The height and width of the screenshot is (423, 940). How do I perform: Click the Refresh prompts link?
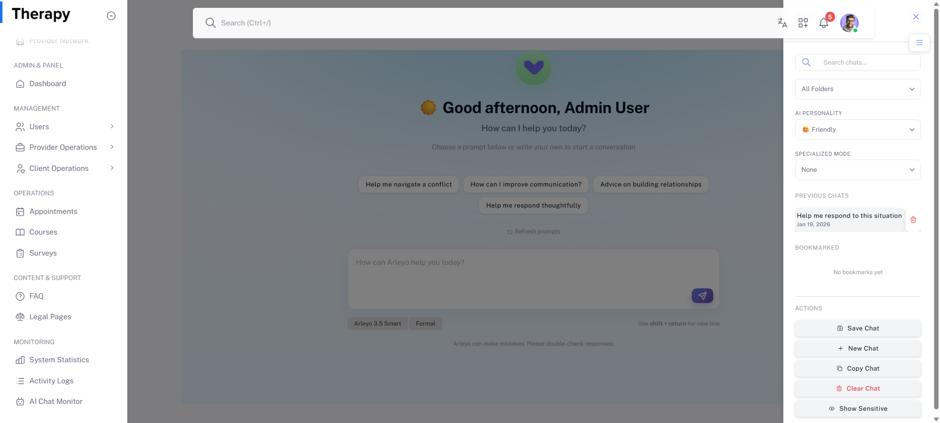click(x=534, y=232)
